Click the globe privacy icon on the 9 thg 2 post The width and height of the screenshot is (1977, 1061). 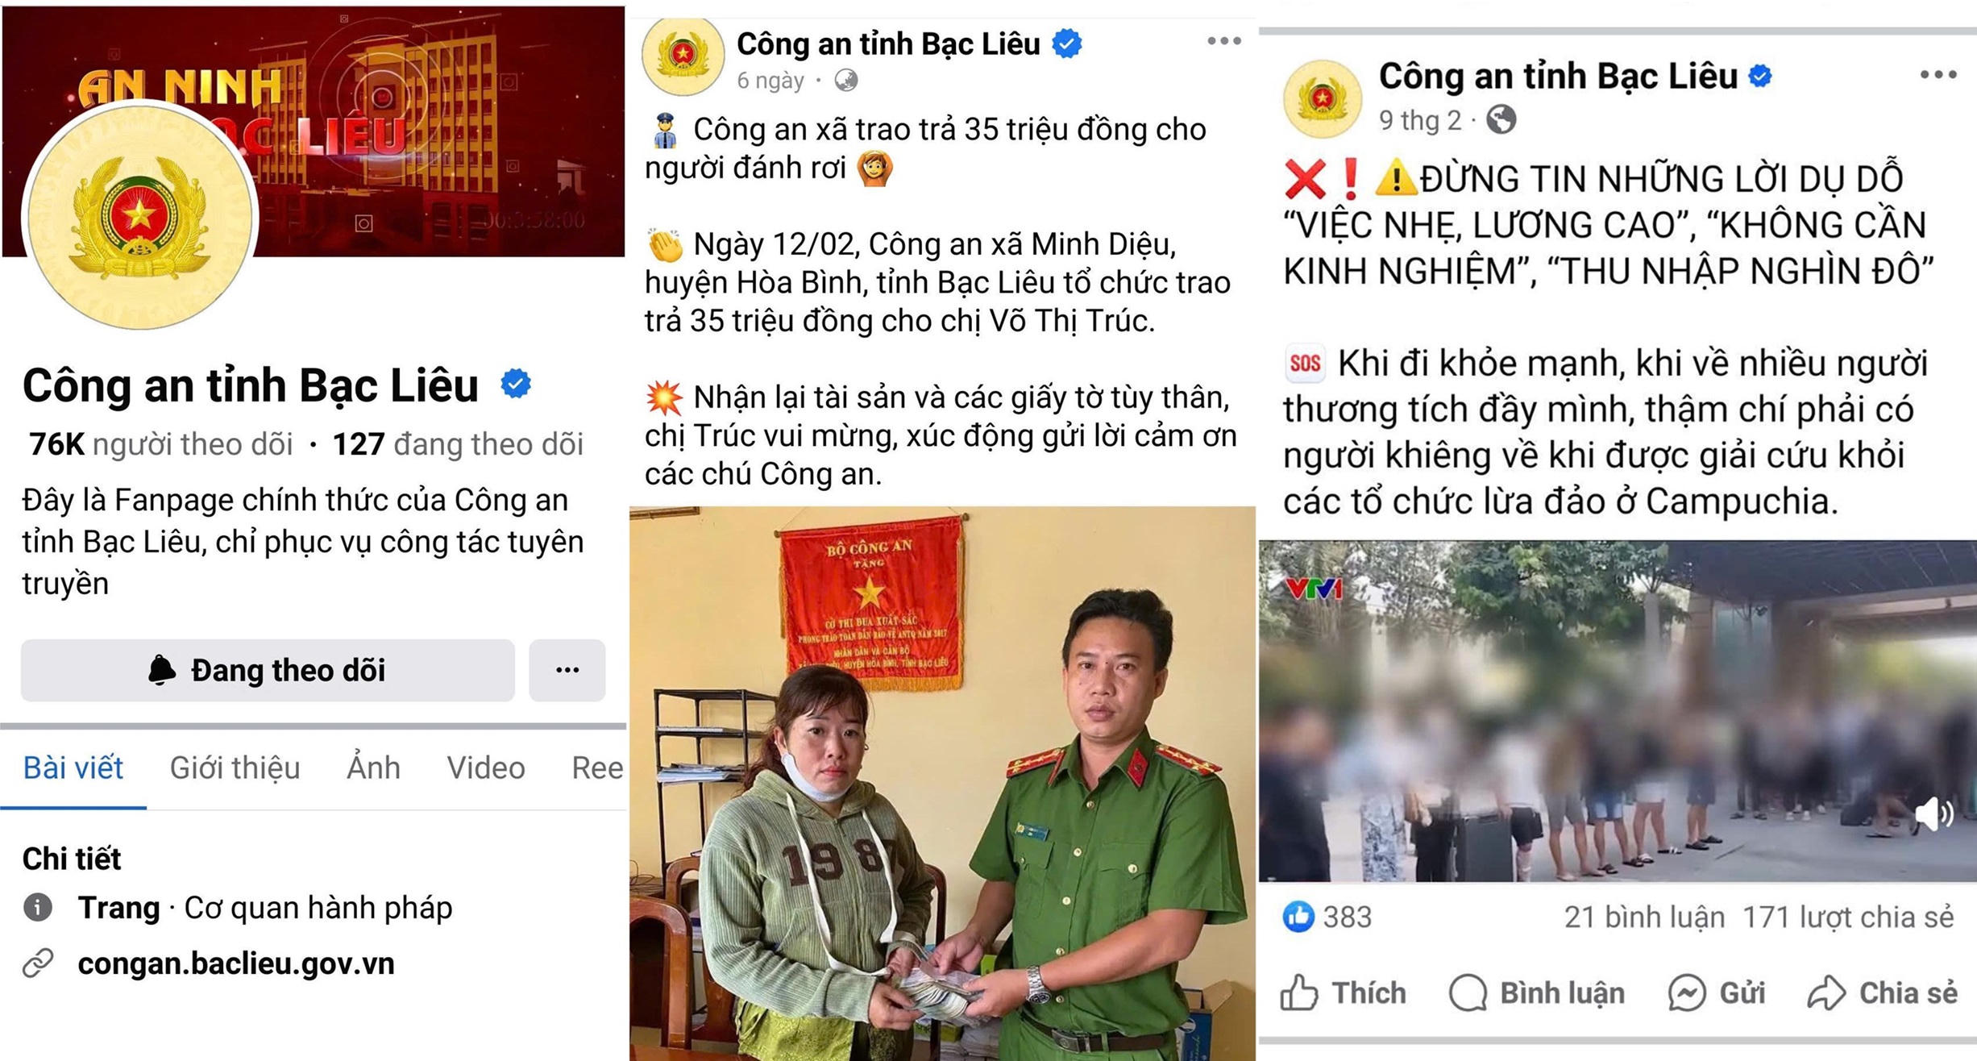[x=1501, y=120]
